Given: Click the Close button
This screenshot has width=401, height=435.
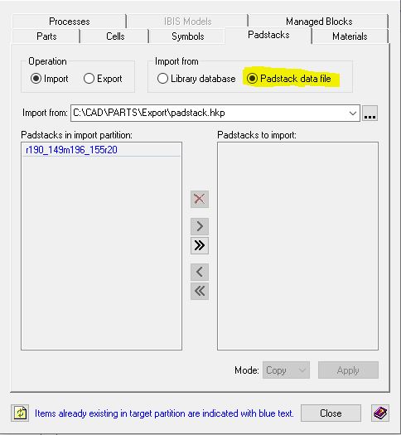Looking at the screenshot, I should [x=331, y=413].
